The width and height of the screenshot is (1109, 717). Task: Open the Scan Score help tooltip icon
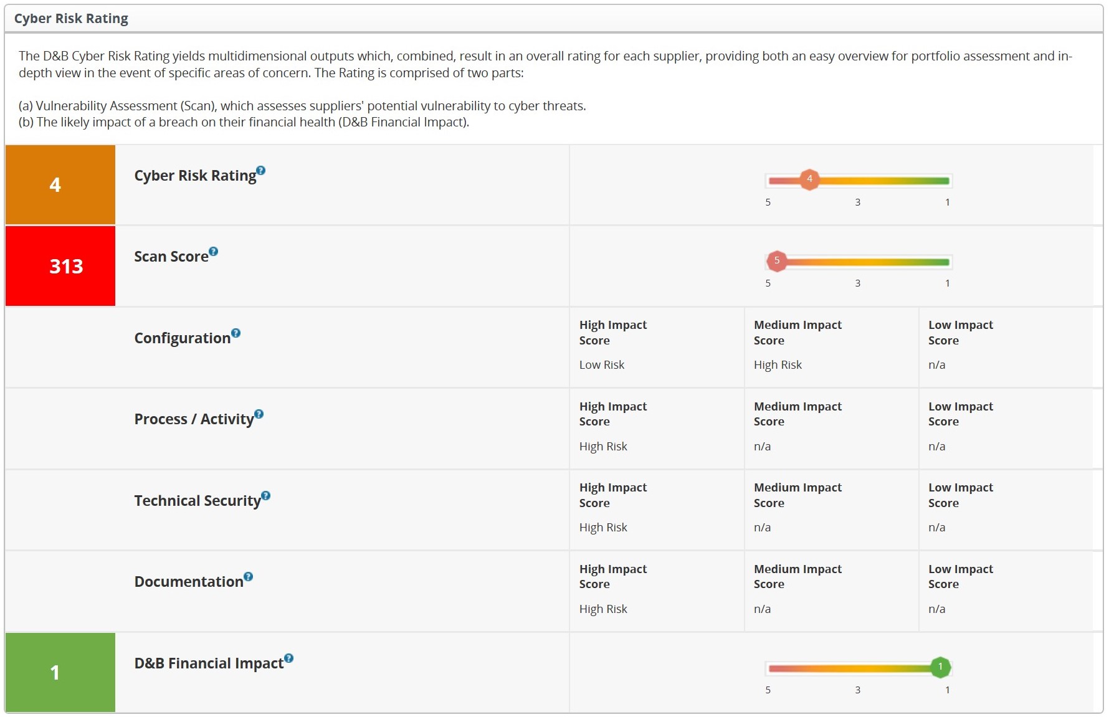coord(214,252)
